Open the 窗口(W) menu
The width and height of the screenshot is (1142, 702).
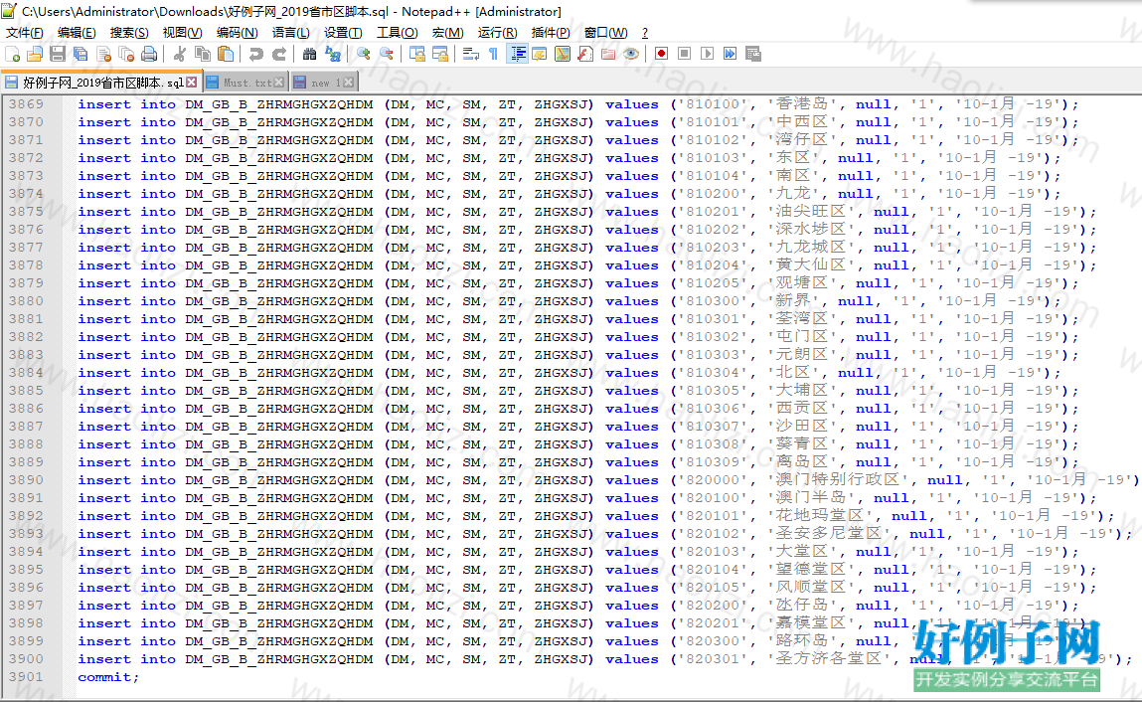(x=605, y=33)
